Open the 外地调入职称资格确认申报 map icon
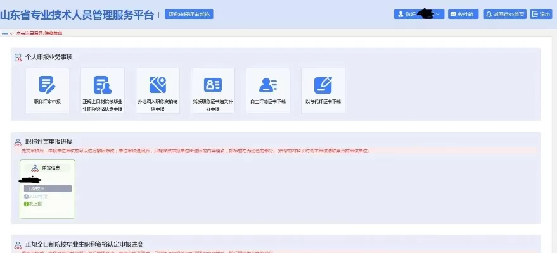Screen dimensions: 557x253 pos(158,85)
